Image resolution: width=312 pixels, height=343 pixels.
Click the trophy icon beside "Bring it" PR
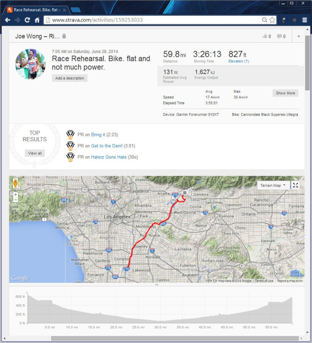pos(70,134)
